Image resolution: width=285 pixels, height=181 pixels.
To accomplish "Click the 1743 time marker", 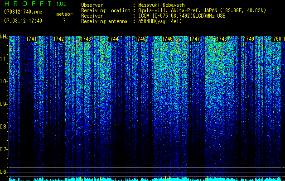I will 86,39.
